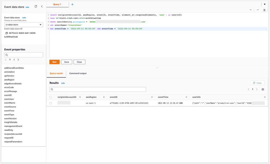Collapse the Event data store side panel

pos(42,7)
